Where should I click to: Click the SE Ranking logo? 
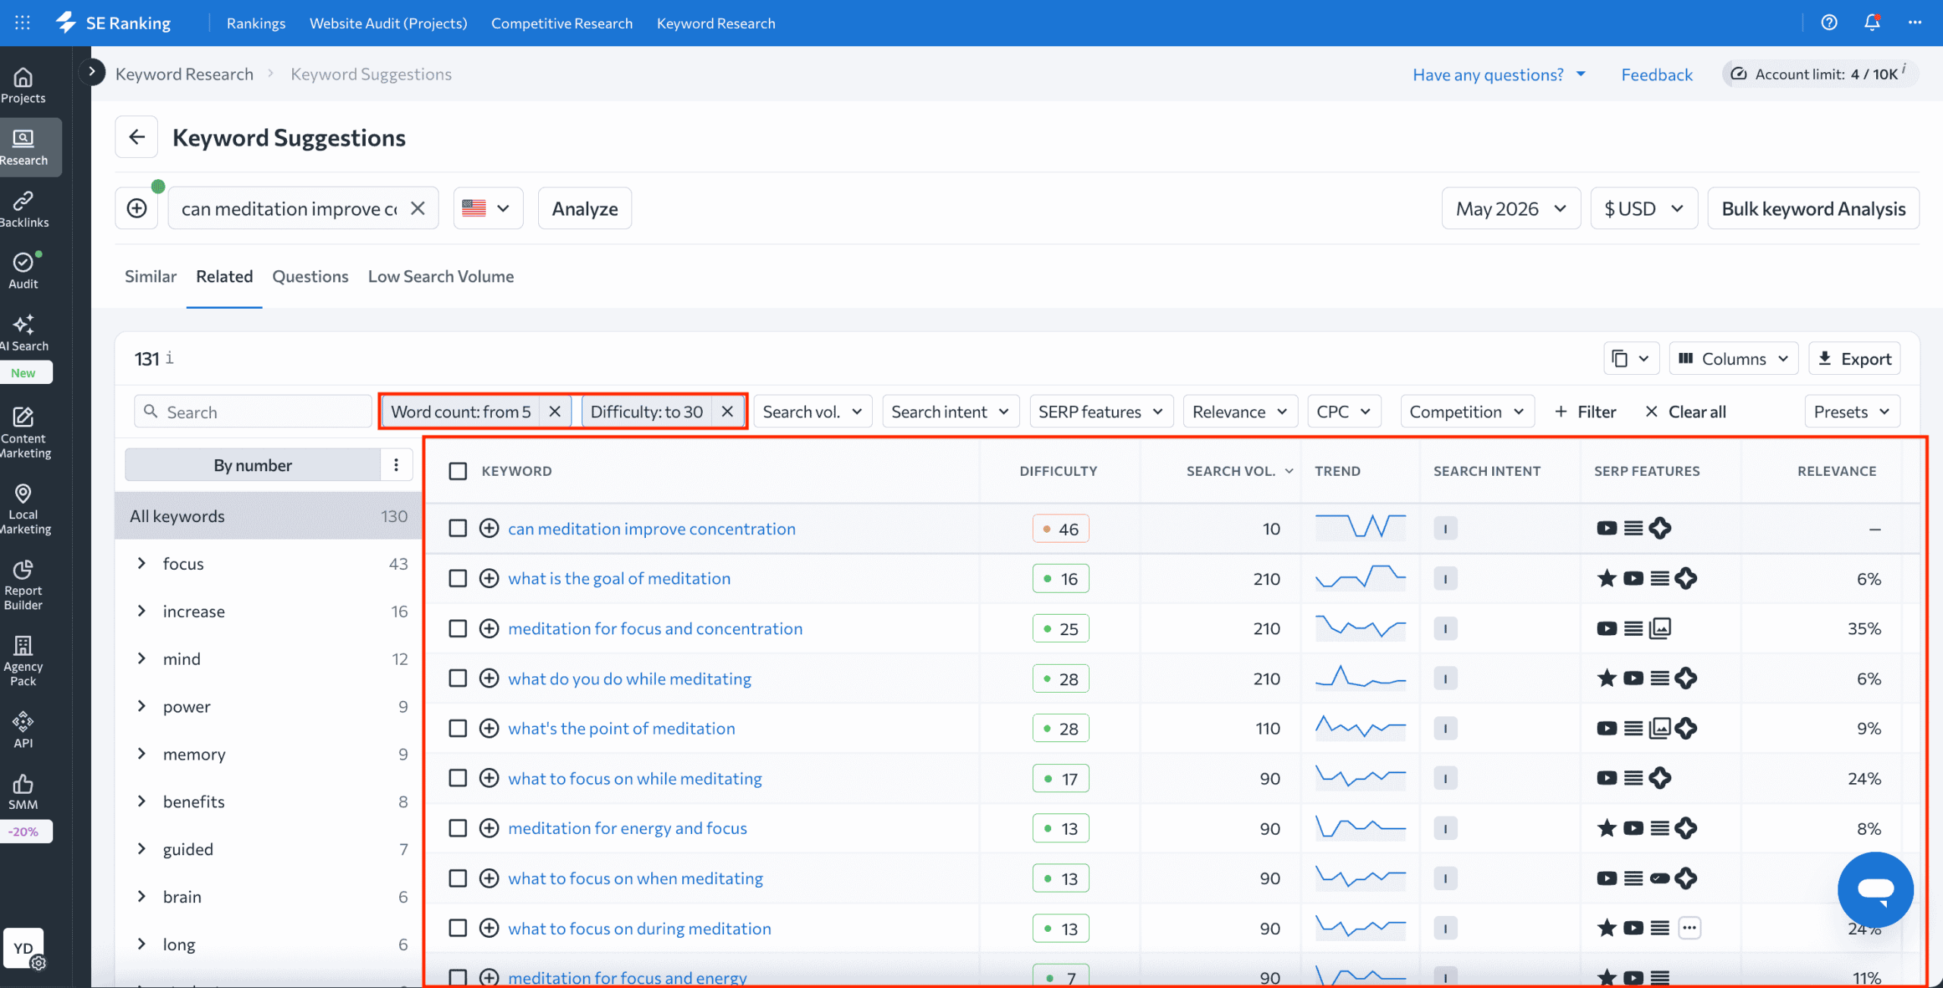point(114,23)
